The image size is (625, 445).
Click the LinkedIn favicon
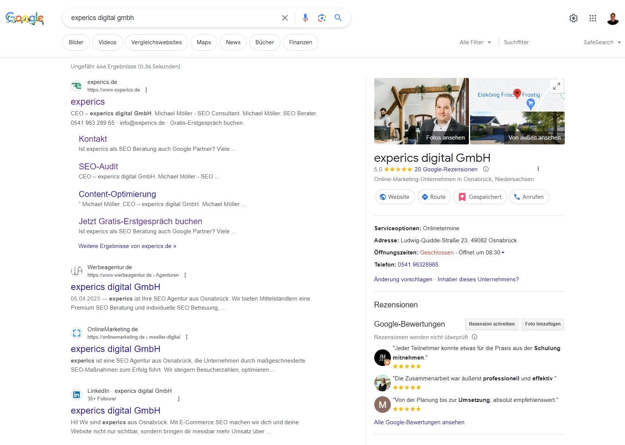tap(77, 395)
